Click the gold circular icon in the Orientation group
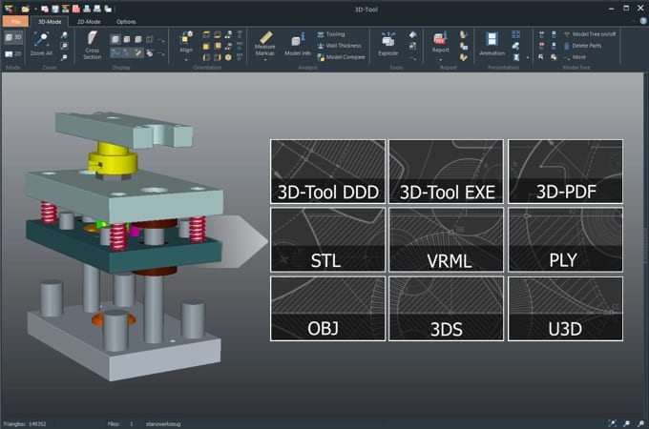The height and width of the screenshot is (429, 649). pyautogui.click(x=228, y=57)
